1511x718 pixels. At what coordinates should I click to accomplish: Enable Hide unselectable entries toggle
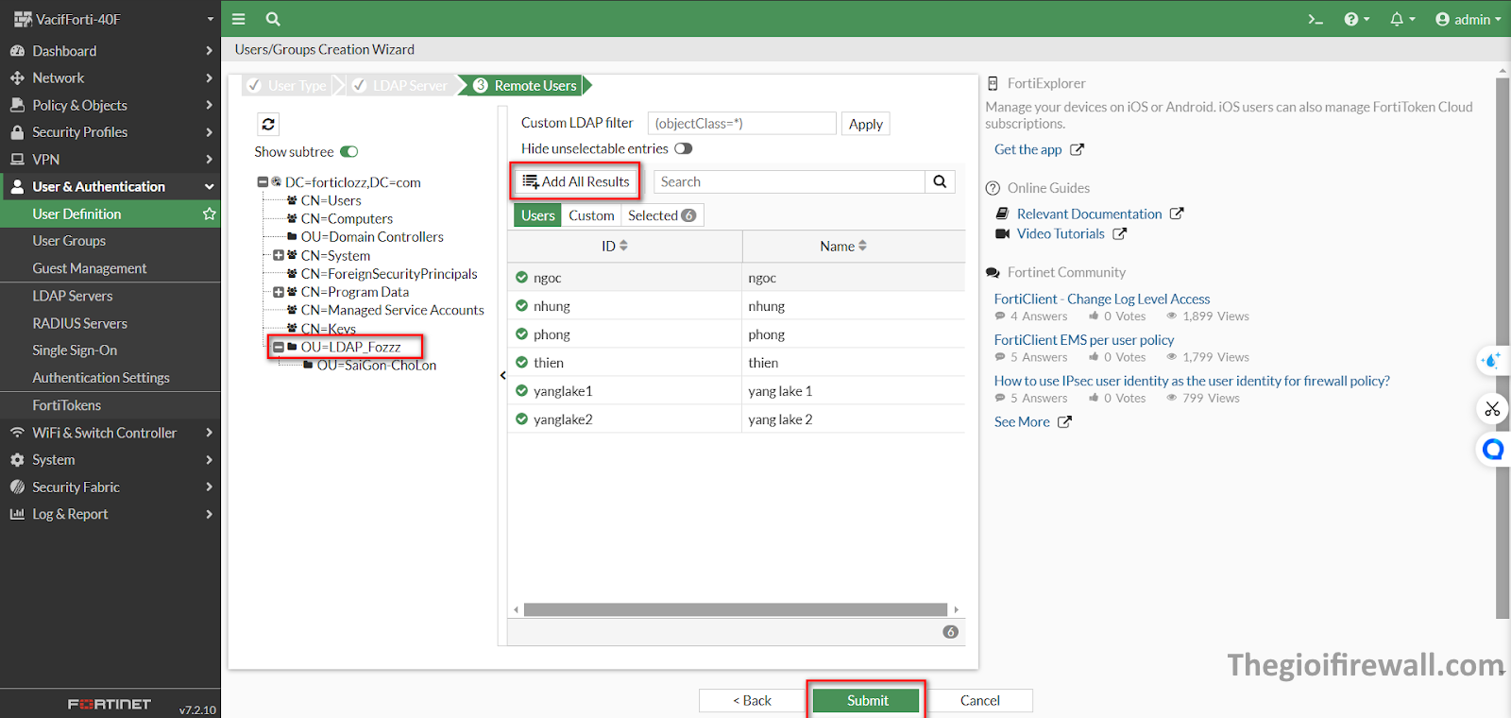[684, 148]
